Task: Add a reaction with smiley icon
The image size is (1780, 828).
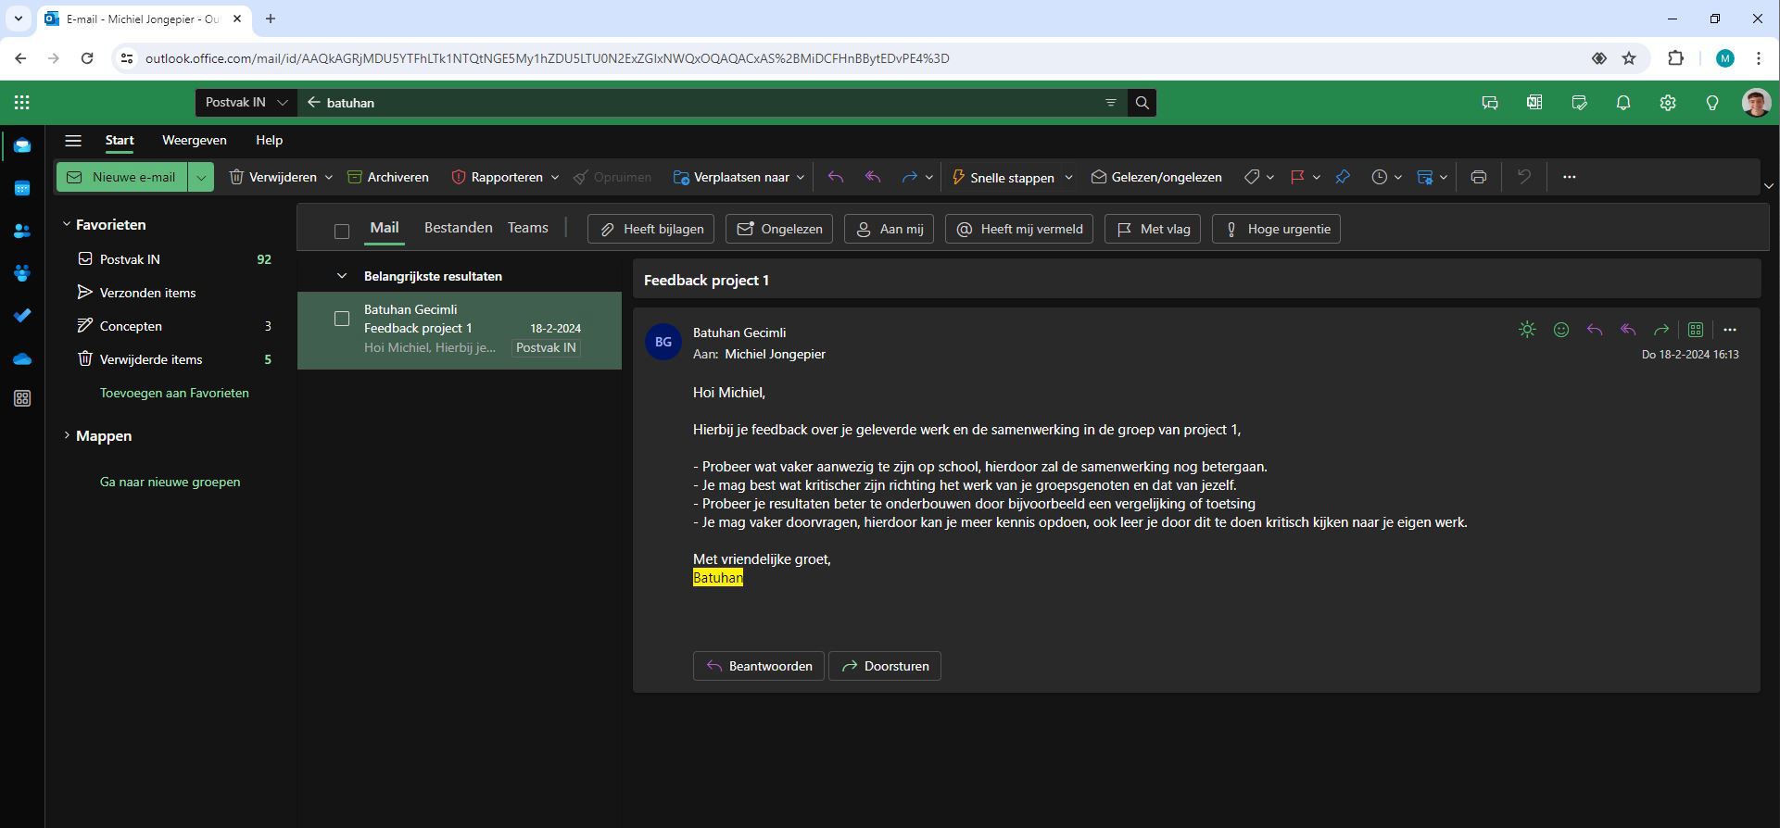Action: pos(1561,330)
